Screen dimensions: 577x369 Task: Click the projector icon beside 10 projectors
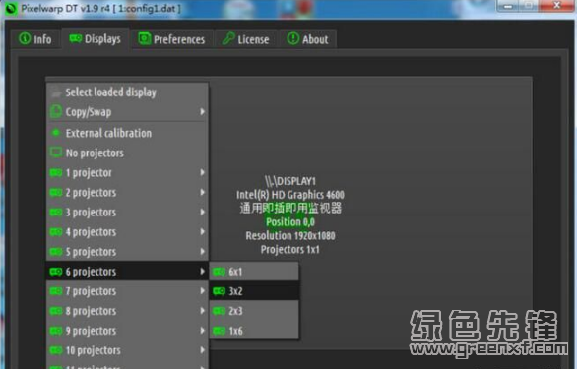click(56, 350)
